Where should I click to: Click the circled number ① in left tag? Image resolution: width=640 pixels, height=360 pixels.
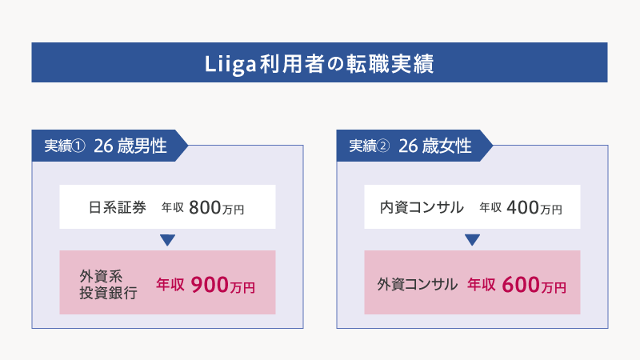tap(78, 146)
